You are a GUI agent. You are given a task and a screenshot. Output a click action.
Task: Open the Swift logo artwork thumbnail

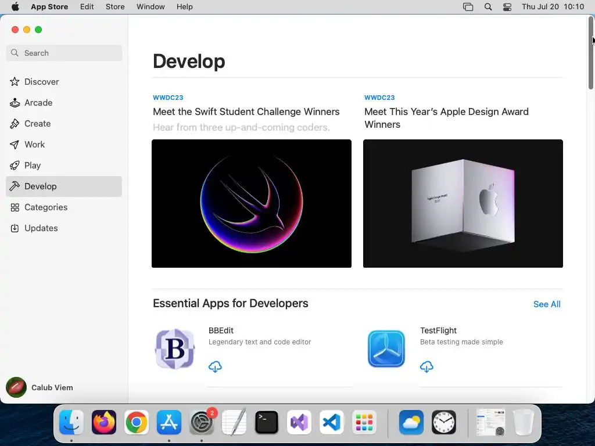click(252, 204)
